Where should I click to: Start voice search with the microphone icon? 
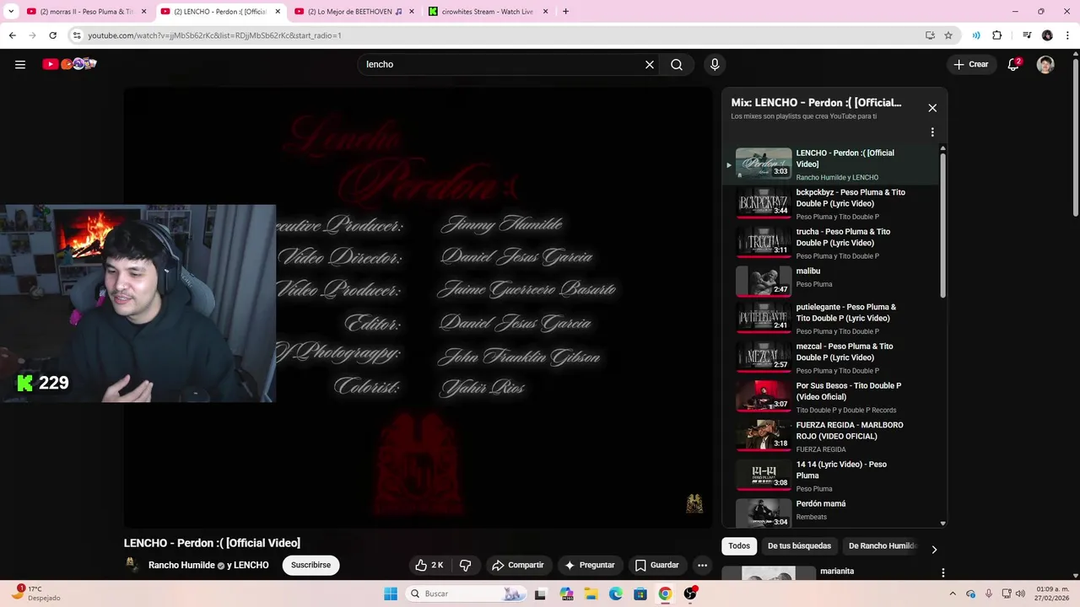tap(715, 64)
